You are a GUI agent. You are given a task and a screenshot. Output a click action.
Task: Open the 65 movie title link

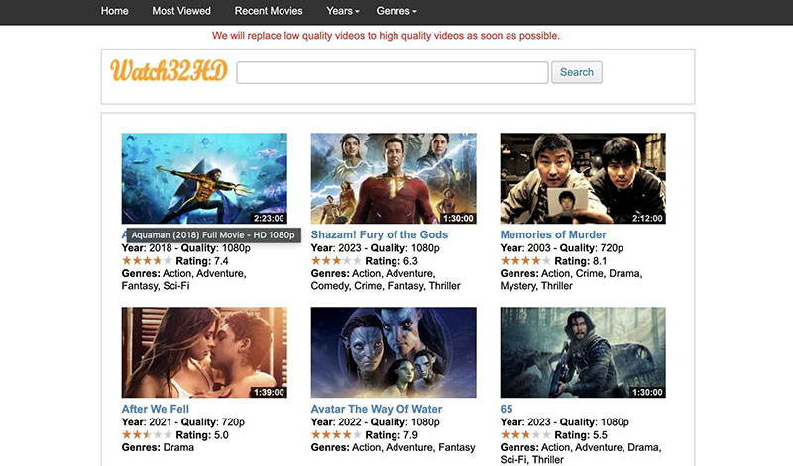pyautogui.click(x=507, y=409)
